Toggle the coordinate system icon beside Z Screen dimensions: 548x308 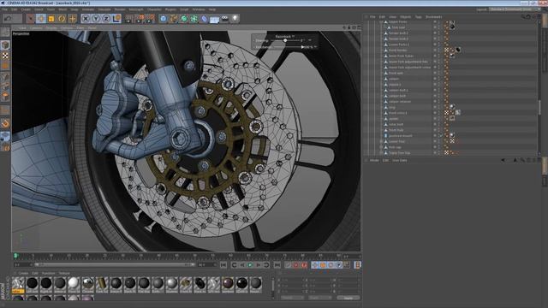[x=116, y=18]
